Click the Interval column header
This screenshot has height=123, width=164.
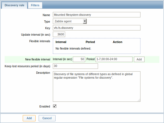[61, 42]
